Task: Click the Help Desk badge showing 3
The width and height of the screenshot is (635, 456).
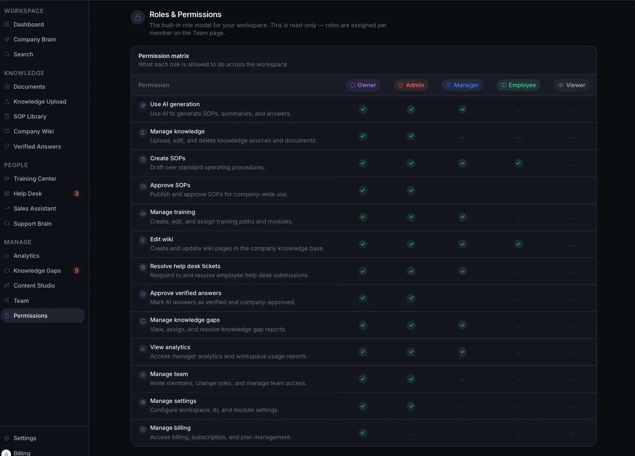Action: click(x=76, y=193)
